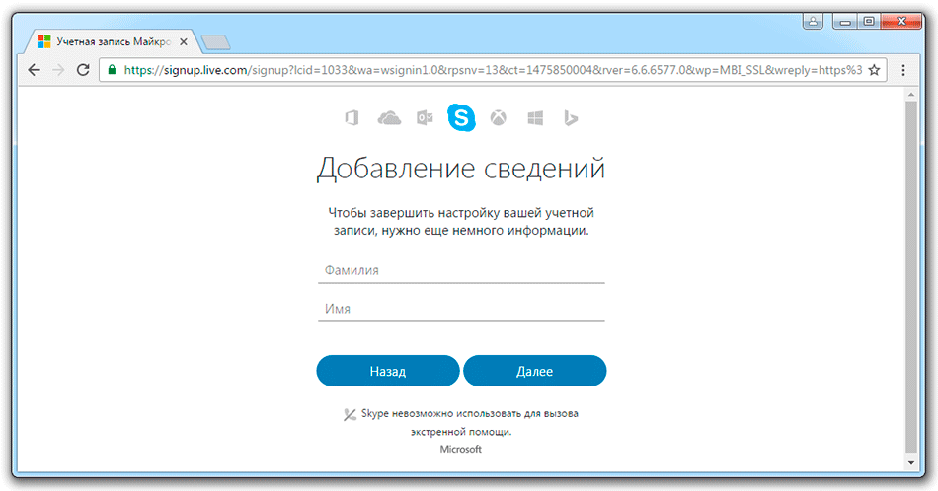The height and width of the screenshot is (491, 938).
Task: Maximize the Chrome window
Action: click(x=869, y=22)
